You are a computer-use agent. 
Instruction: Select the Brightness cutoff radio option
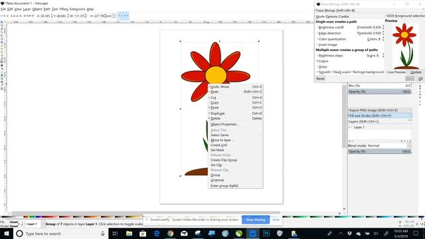click(317, 27)
